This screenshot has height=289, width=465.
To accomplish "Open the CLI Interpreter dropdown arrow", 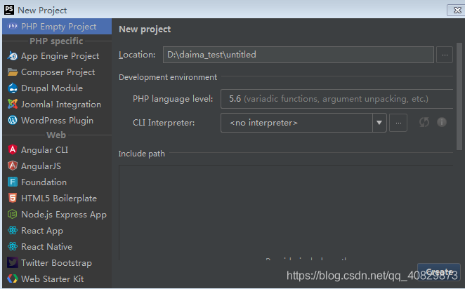I will [x=379, y=123].
